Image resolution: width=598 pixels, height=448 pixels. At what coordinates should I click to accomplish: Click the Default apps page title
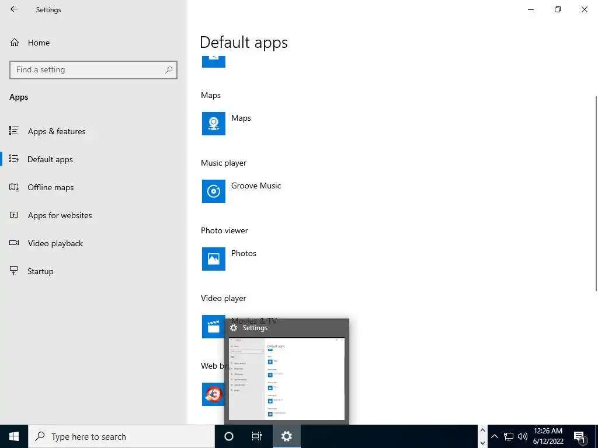[244, 42]
